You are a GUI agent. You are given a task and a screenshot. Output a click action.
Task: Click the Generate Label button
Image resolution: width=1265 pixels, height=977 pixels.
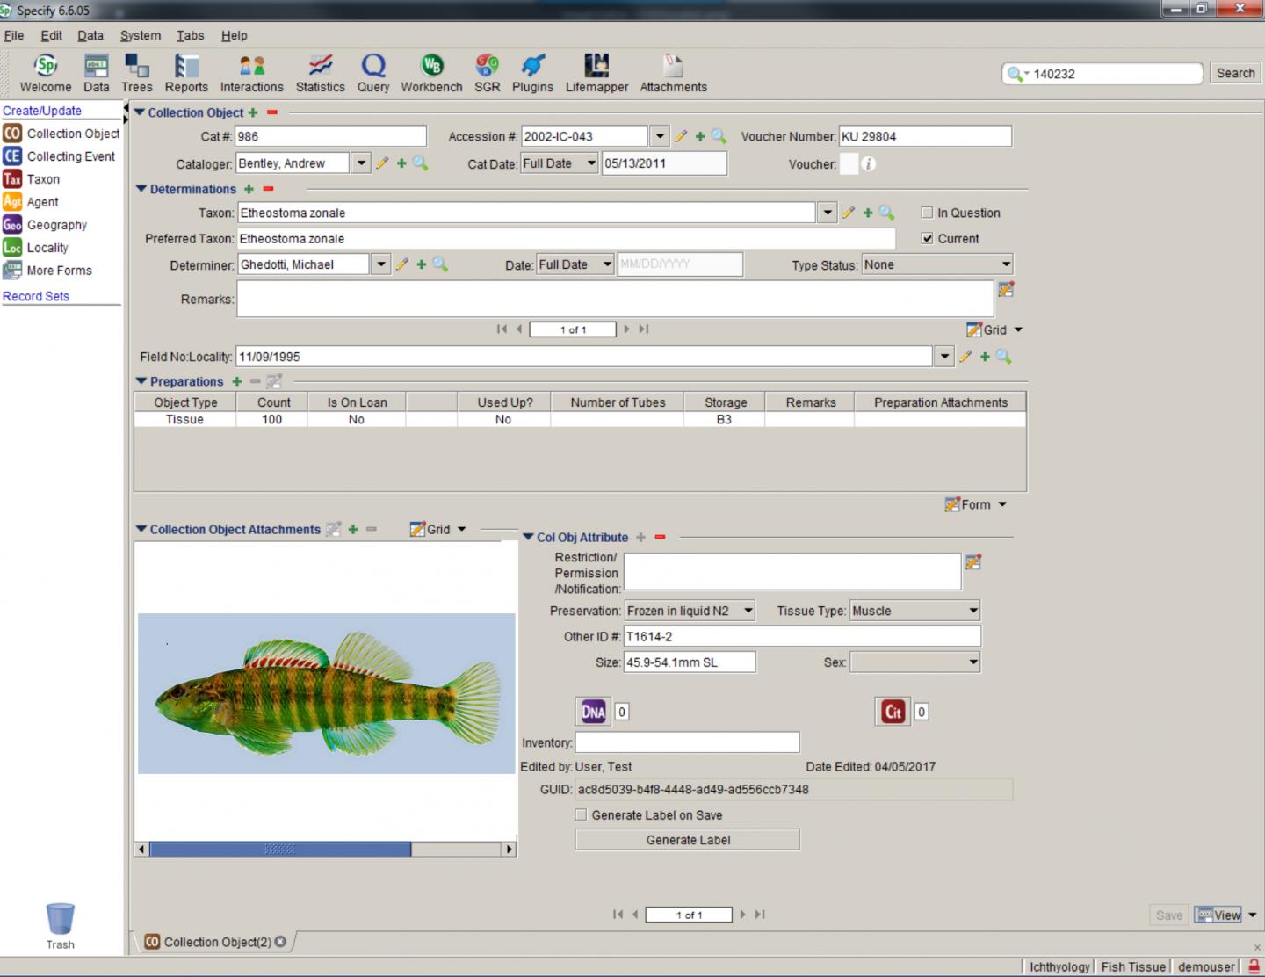pyautogui.click(x=687, y=839)
